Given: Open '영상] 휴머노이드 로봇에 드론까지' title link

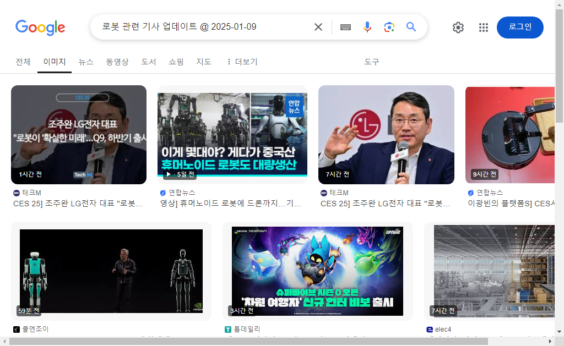Looking at the screenshot, I should (231, 204).
